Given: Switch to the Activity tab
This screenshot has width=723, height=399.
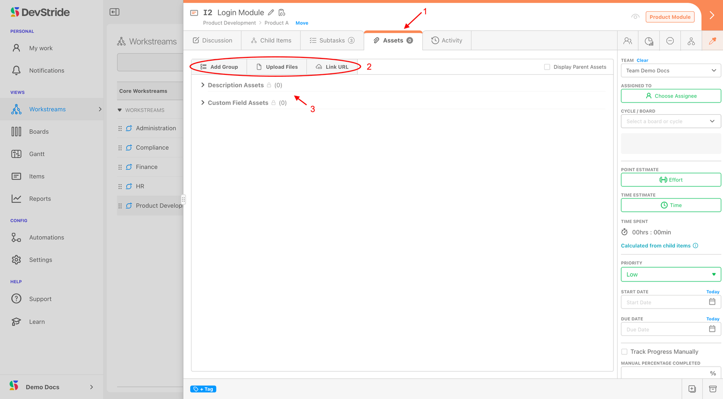Looking at the screenshot, I should point(447,40).
